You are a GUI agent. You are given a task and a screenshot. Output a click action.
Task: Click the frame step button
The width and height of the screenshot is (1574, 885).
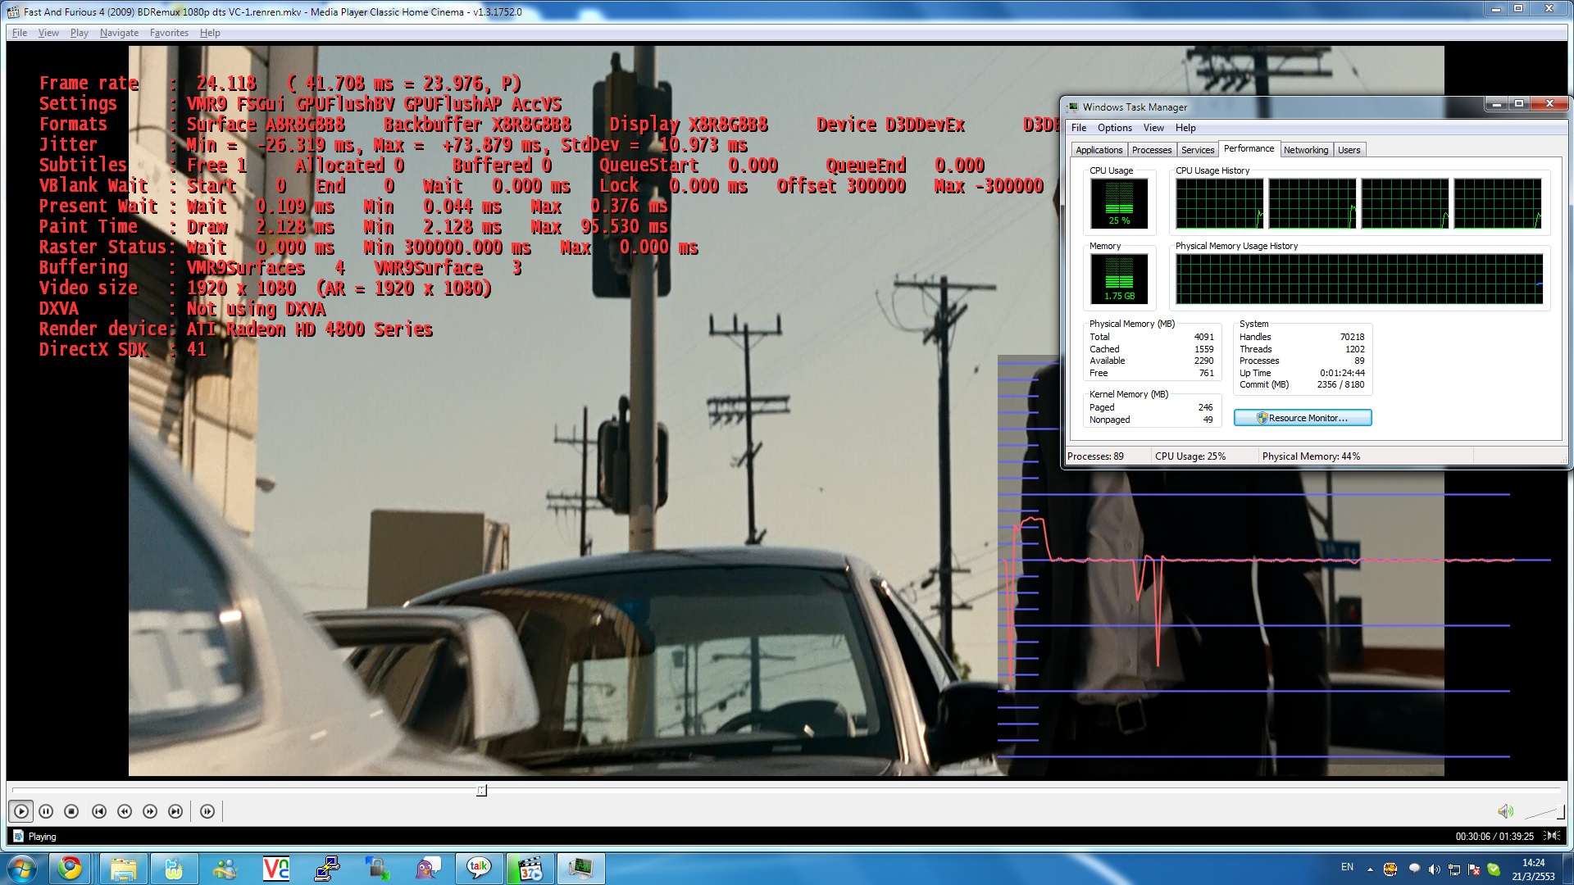(207, 811)
